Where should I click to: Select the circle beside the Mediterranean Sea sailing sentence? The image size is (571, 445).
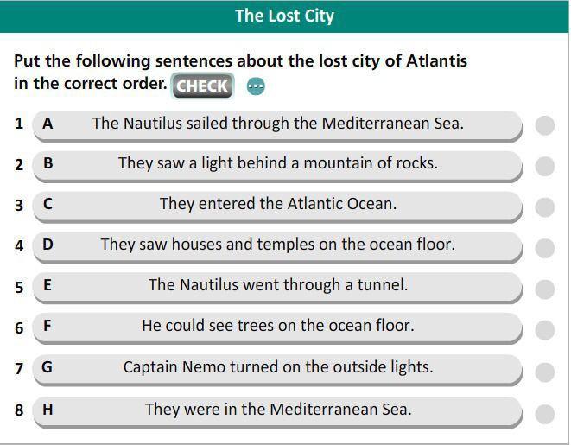(545, 125)
